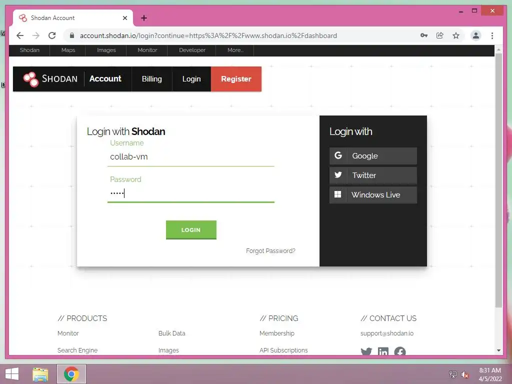Go to the Account section
Viewport: 512px width, 384px height.
click(105, 78)
